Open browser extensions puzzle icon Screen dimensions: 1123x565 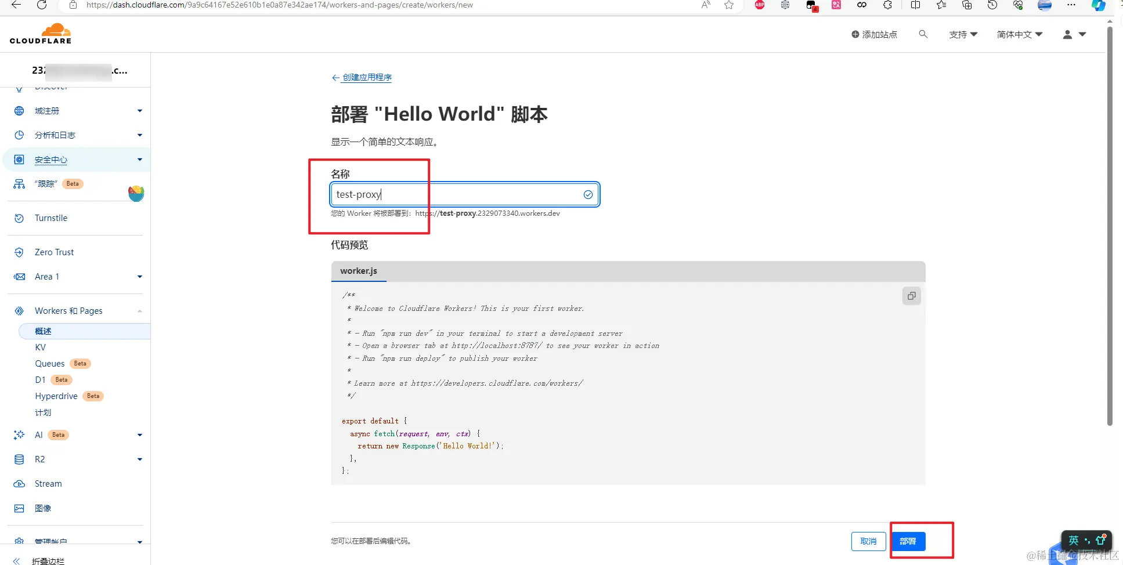pos(887,5)
